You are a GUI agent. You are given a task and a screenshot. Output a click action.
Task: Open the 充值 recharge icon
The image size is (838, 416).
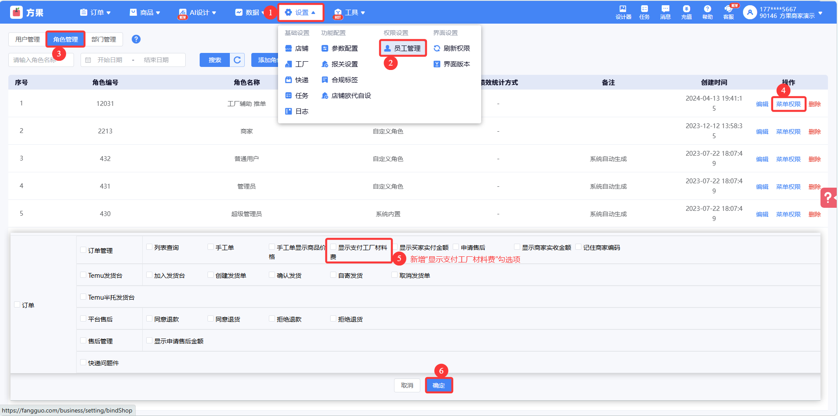tap(686, 12)
